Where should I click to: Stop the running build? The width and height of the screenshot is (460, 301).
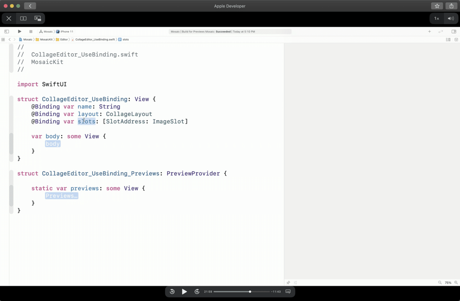[x=31, y=31]
